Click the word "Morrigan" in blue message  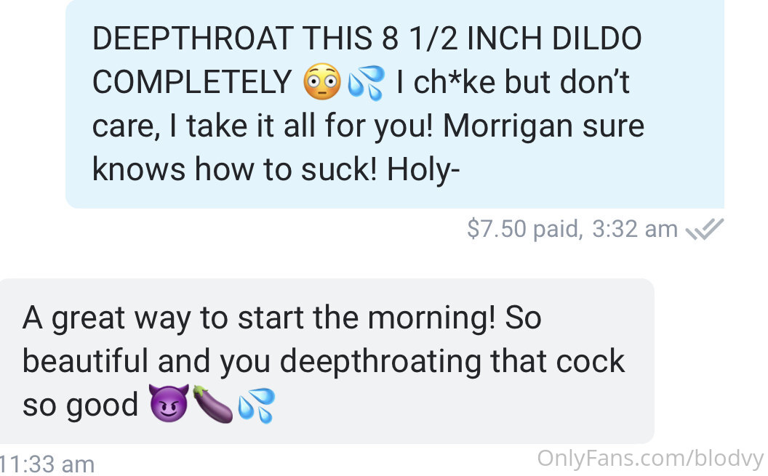tap(508, 126)
